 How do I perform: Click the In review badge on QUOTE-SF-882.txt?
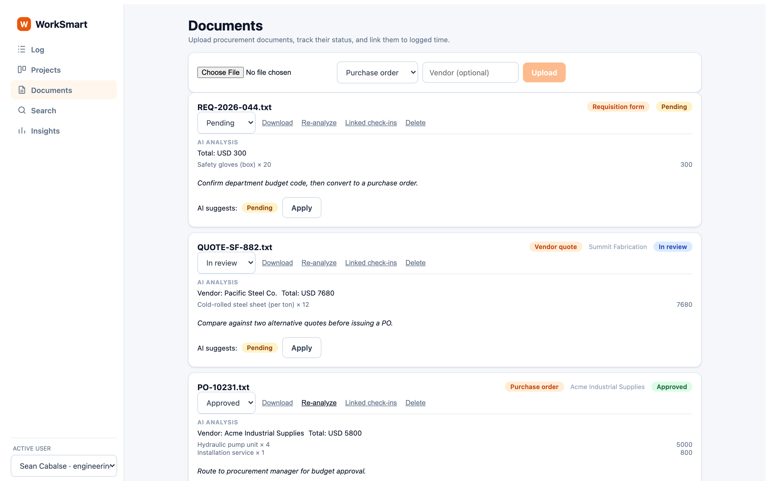pos(673,247)
